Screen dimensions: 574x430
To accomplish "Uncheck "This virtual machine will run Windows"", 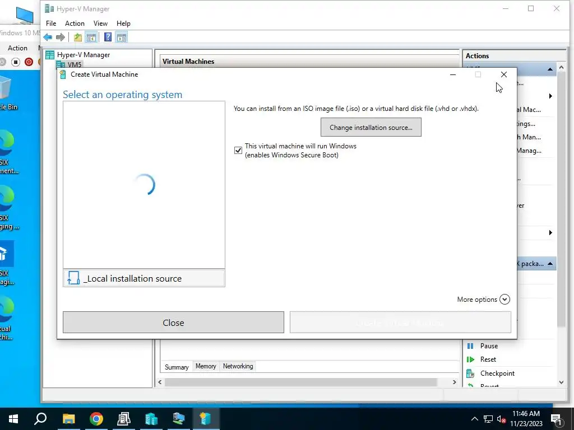I will click(x=238, y=150).
